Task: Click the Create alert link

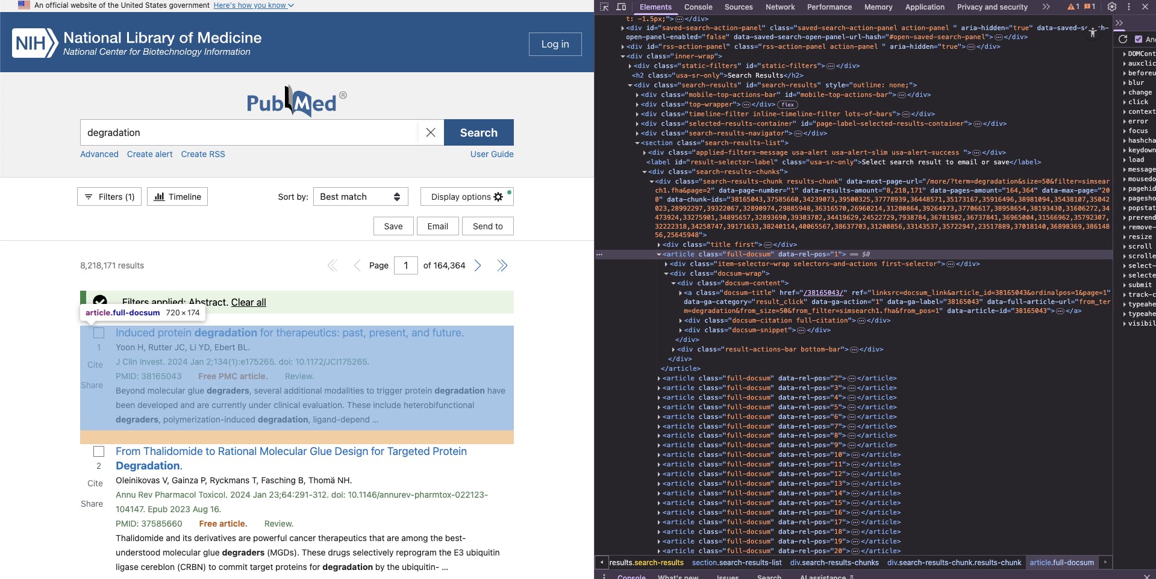Action: (150, 154)
